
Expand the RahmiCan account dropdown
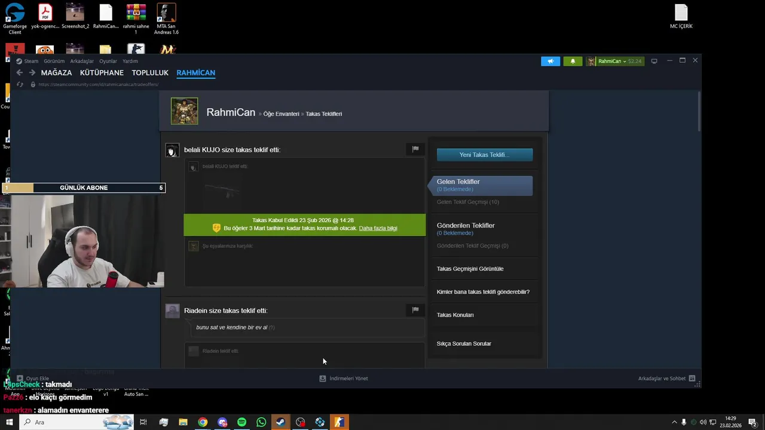(x=614, y=61)
